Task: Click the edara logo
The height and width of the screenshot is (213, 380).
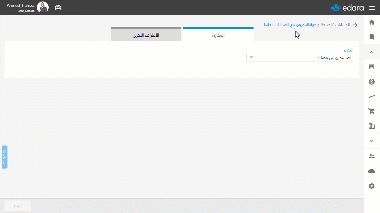Action: (347, 8)
